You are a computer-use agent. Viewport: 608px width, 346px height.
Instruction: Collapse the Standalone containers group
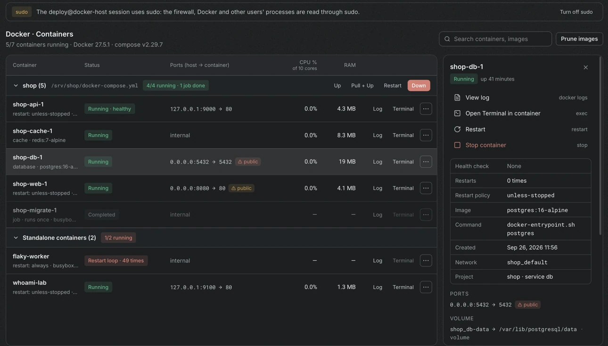pos(16,238)
